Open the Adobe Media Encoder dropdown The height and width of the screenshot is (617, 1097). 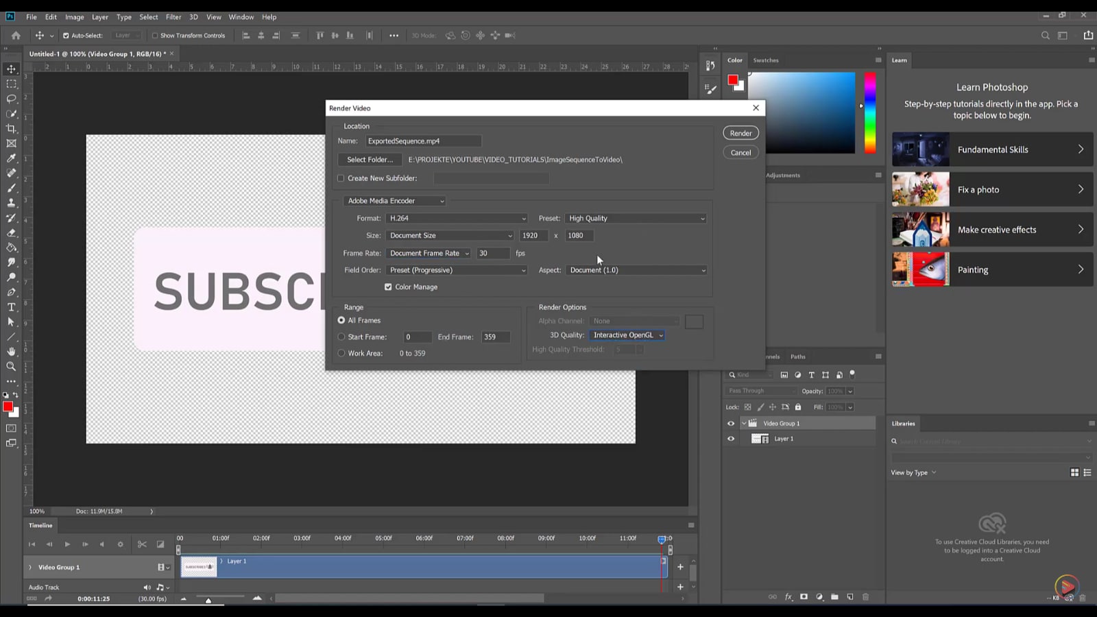[x=395, y=201]
